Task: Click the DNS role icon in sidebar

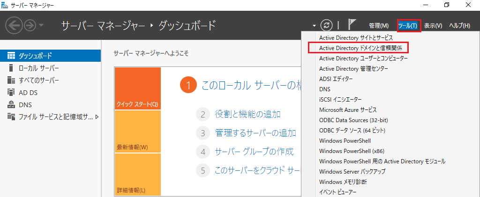Action: pos(11,105)
